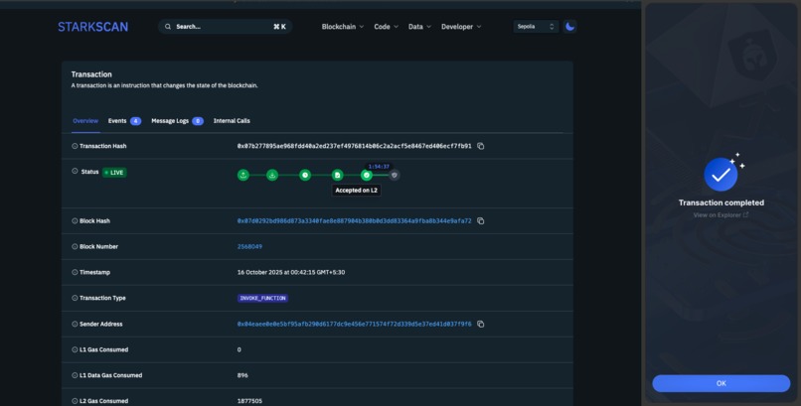Viewport: 801px width, 406px height.
Task: Click the 1:54:37 timer label
Action: pyautogui.click(x=379, y=167)
